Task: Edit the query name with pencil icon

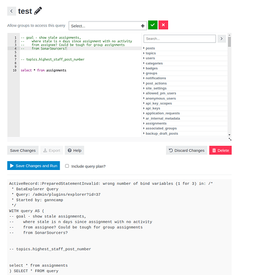Action: [38, 11]
